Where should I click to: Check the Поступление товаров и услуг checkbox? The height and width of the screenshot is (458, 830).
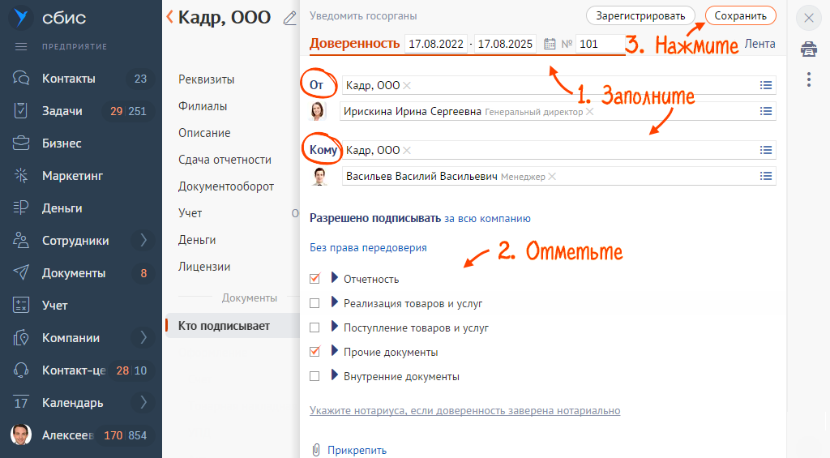pos(315,327)
